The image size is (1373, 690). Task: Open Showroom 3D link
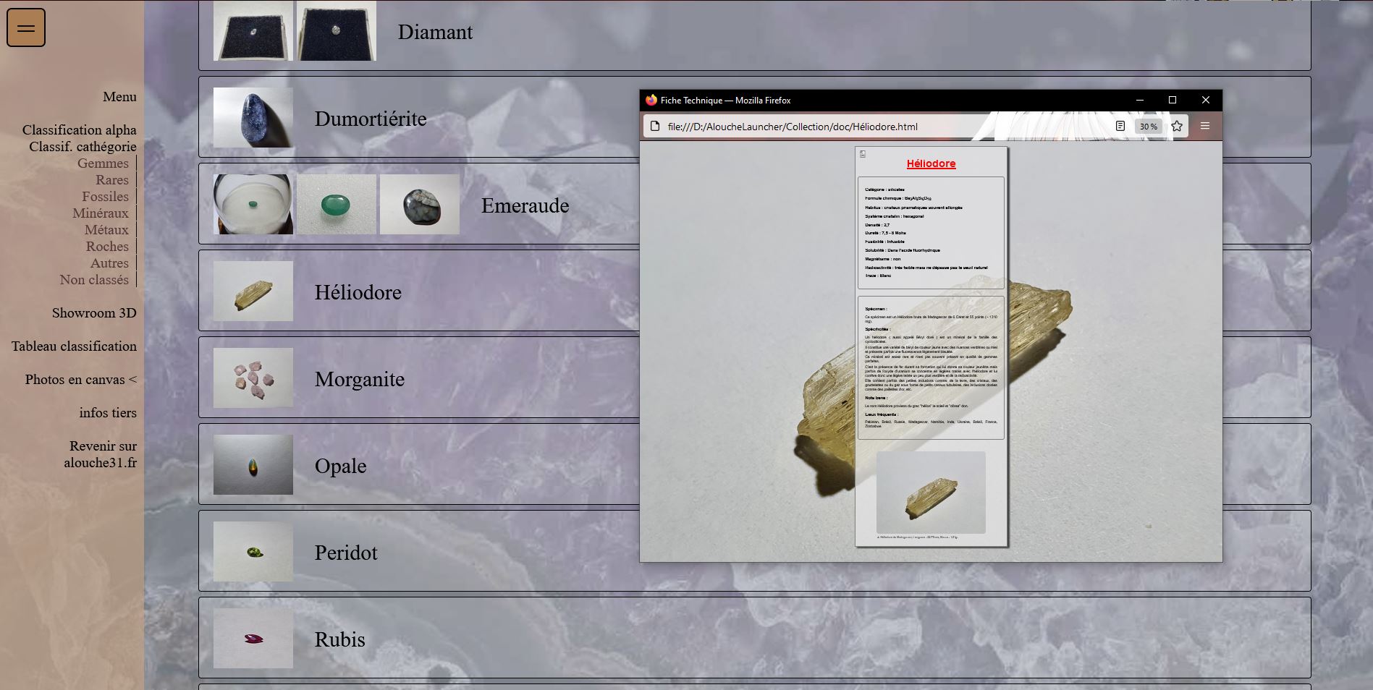point(94,313)
